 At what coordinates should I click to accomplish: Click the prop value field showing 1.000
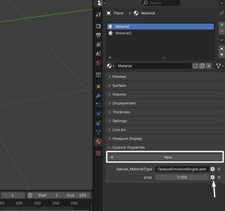click(x=182, y=177)
